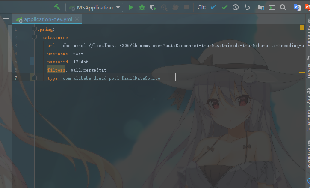Image resolution: width=310 pixels, height=188 pixels.
Task: Collapse the spring block fold marker
Action: tap(34, 29)
